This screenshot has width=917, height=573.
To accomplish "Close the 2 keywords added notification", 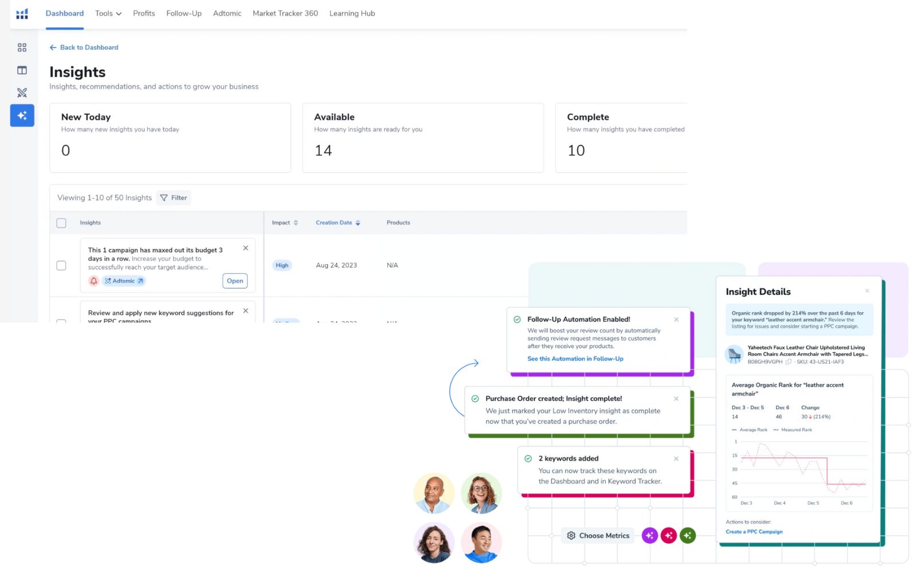I will pyautogui.click(x=676, y=458).
